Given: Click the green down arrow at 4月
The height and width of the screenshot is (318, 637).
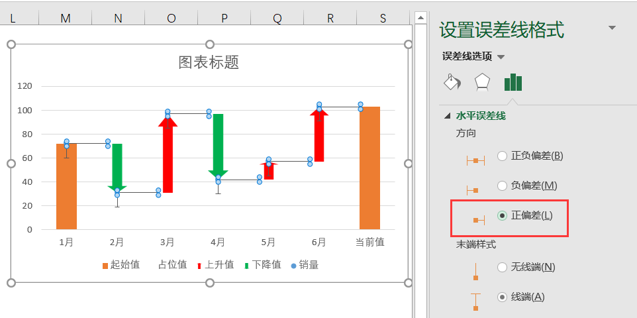Looking at the screenshot, I should (x=218, y=146).
